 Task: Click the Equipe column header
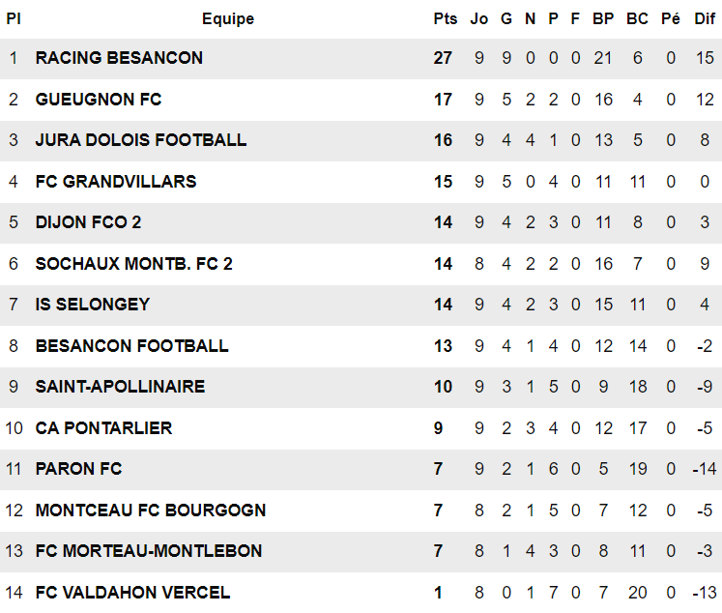(x=228, y=19)
